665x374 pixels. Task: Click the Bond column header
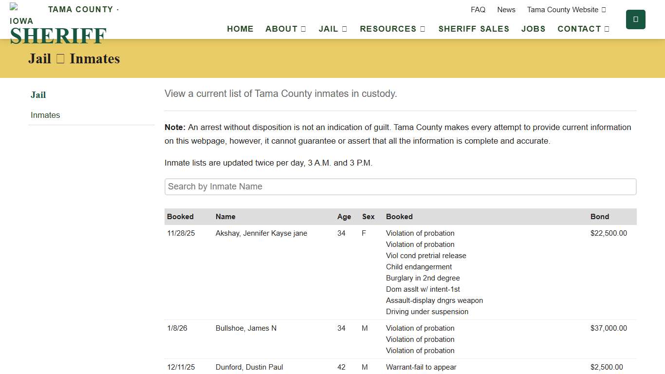coord(599,217)
